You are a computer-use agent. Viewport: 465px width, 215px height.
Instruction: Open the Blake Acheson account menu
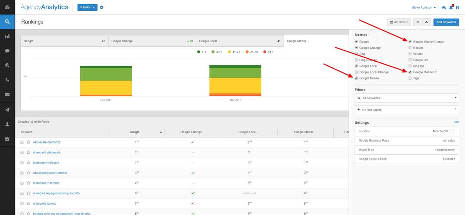click(x=424, y=8)
